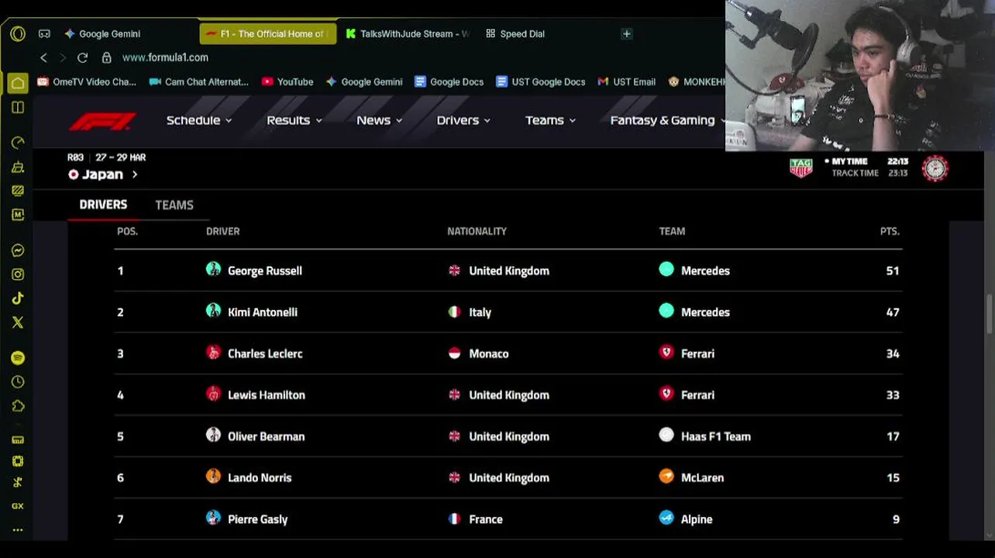Image resolution: width=995 pixels, height=558 pixels.
Task: Open George Russell's driver link
Action: [x=265, y=270]
